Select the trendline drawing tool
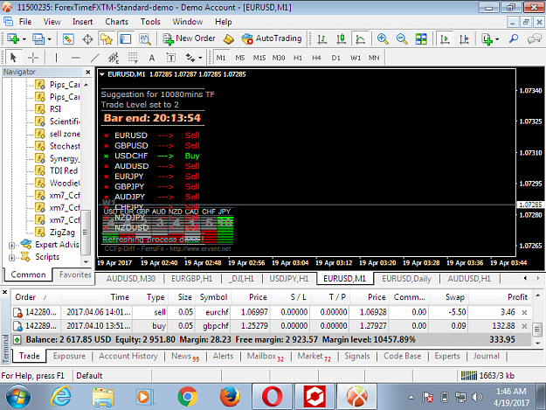 [94, 58]
